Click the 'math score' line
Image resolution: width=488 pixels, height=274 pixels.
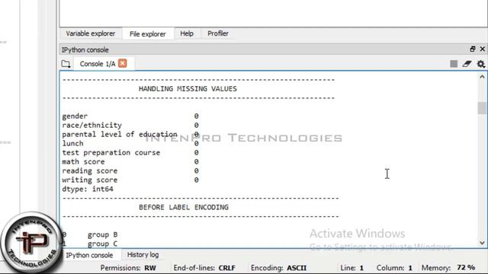pyautogui.click(x=130, y=162)
